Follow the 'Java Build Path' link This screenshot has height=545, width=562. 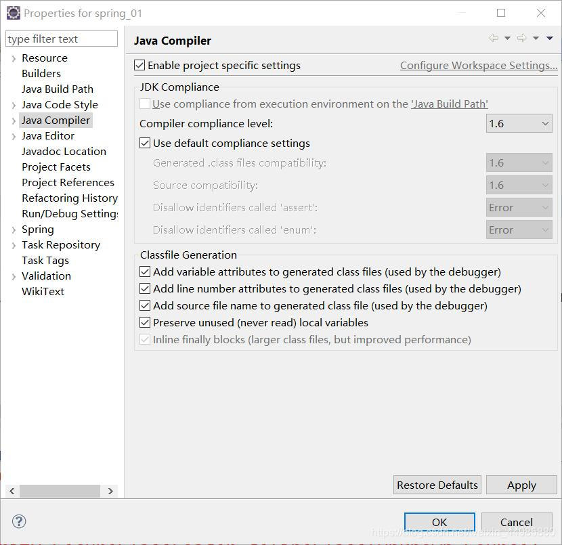[450, 104]
